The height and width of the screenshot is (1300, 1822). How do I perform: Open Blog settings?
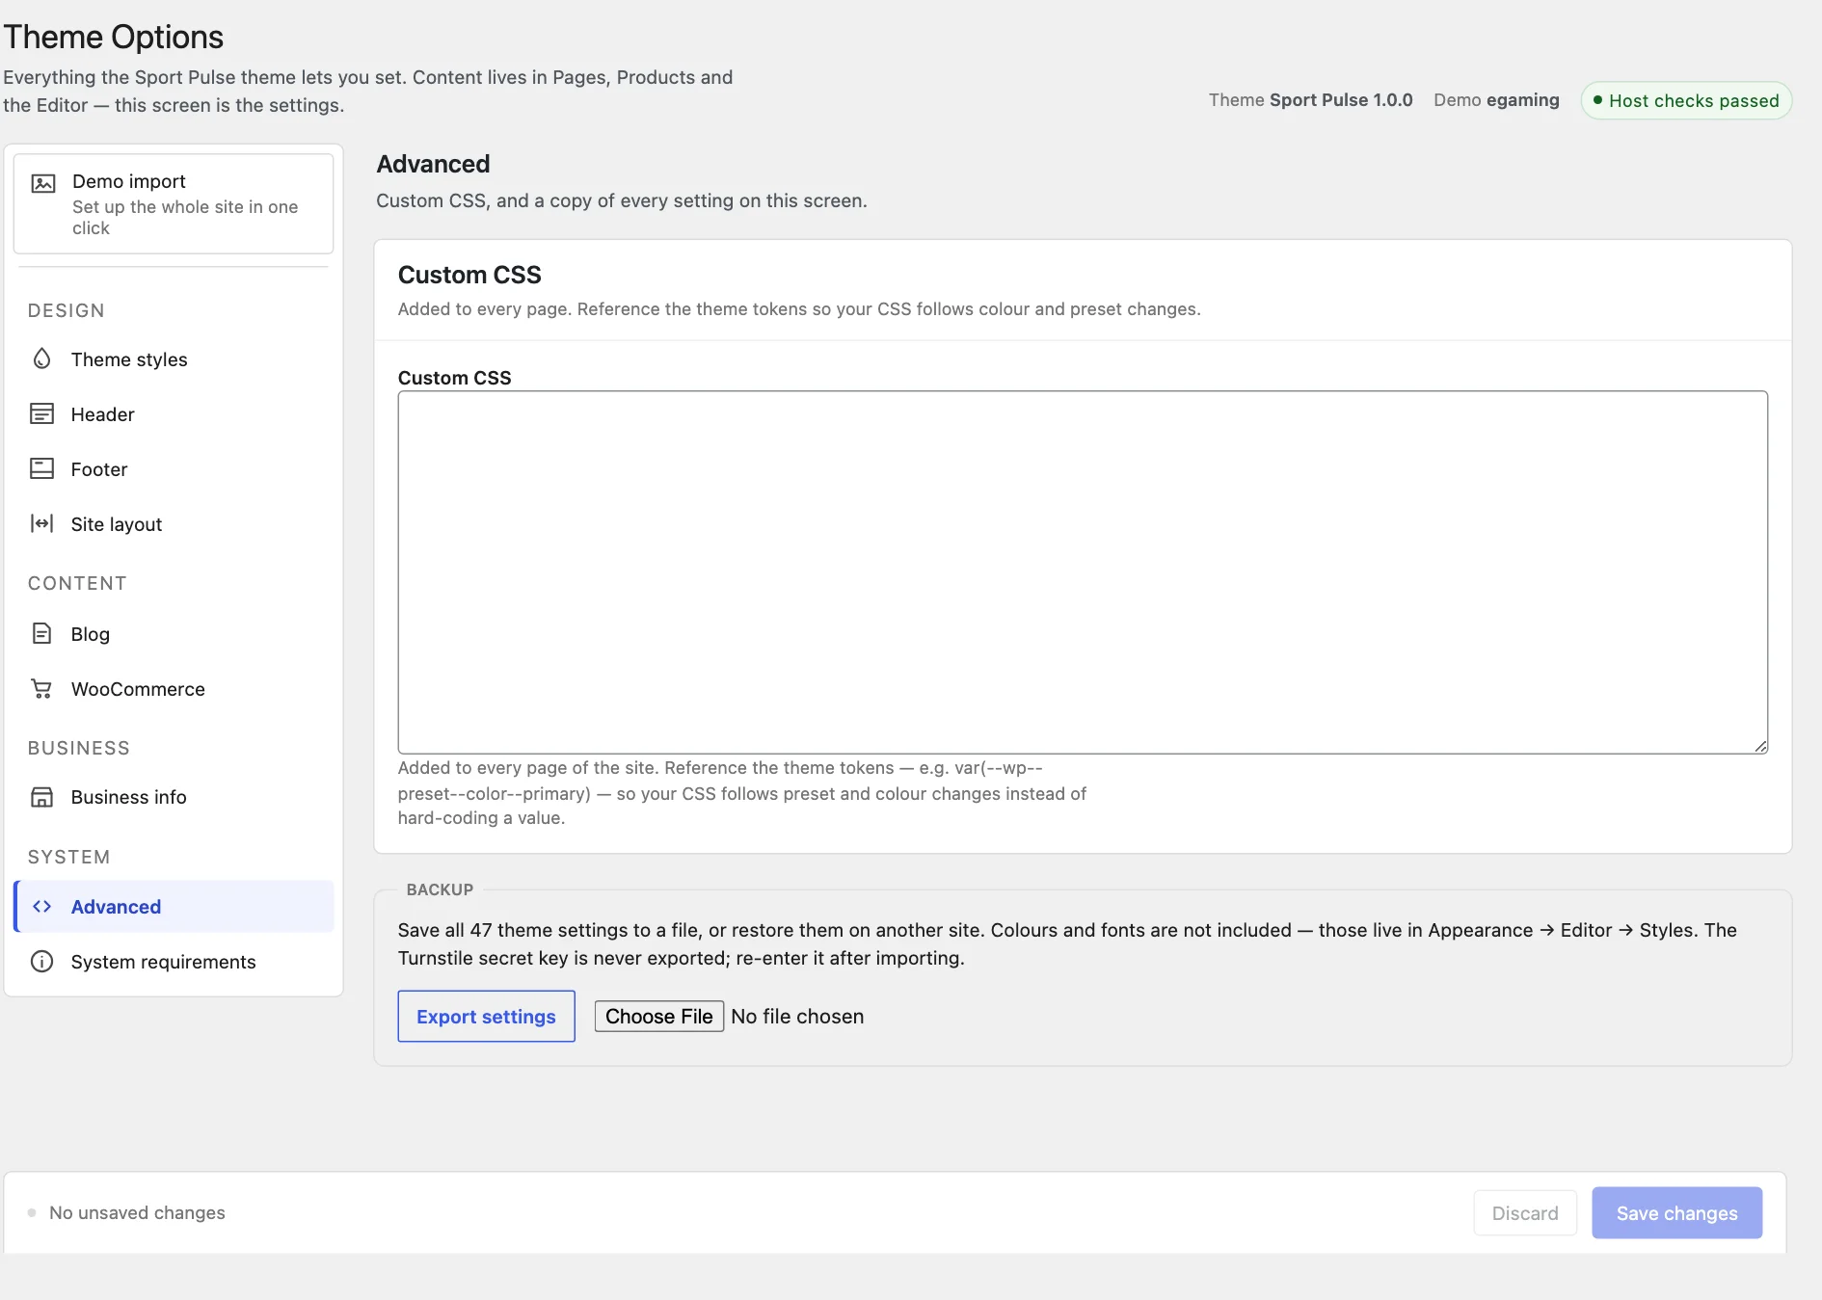click(x=174, y=634)
